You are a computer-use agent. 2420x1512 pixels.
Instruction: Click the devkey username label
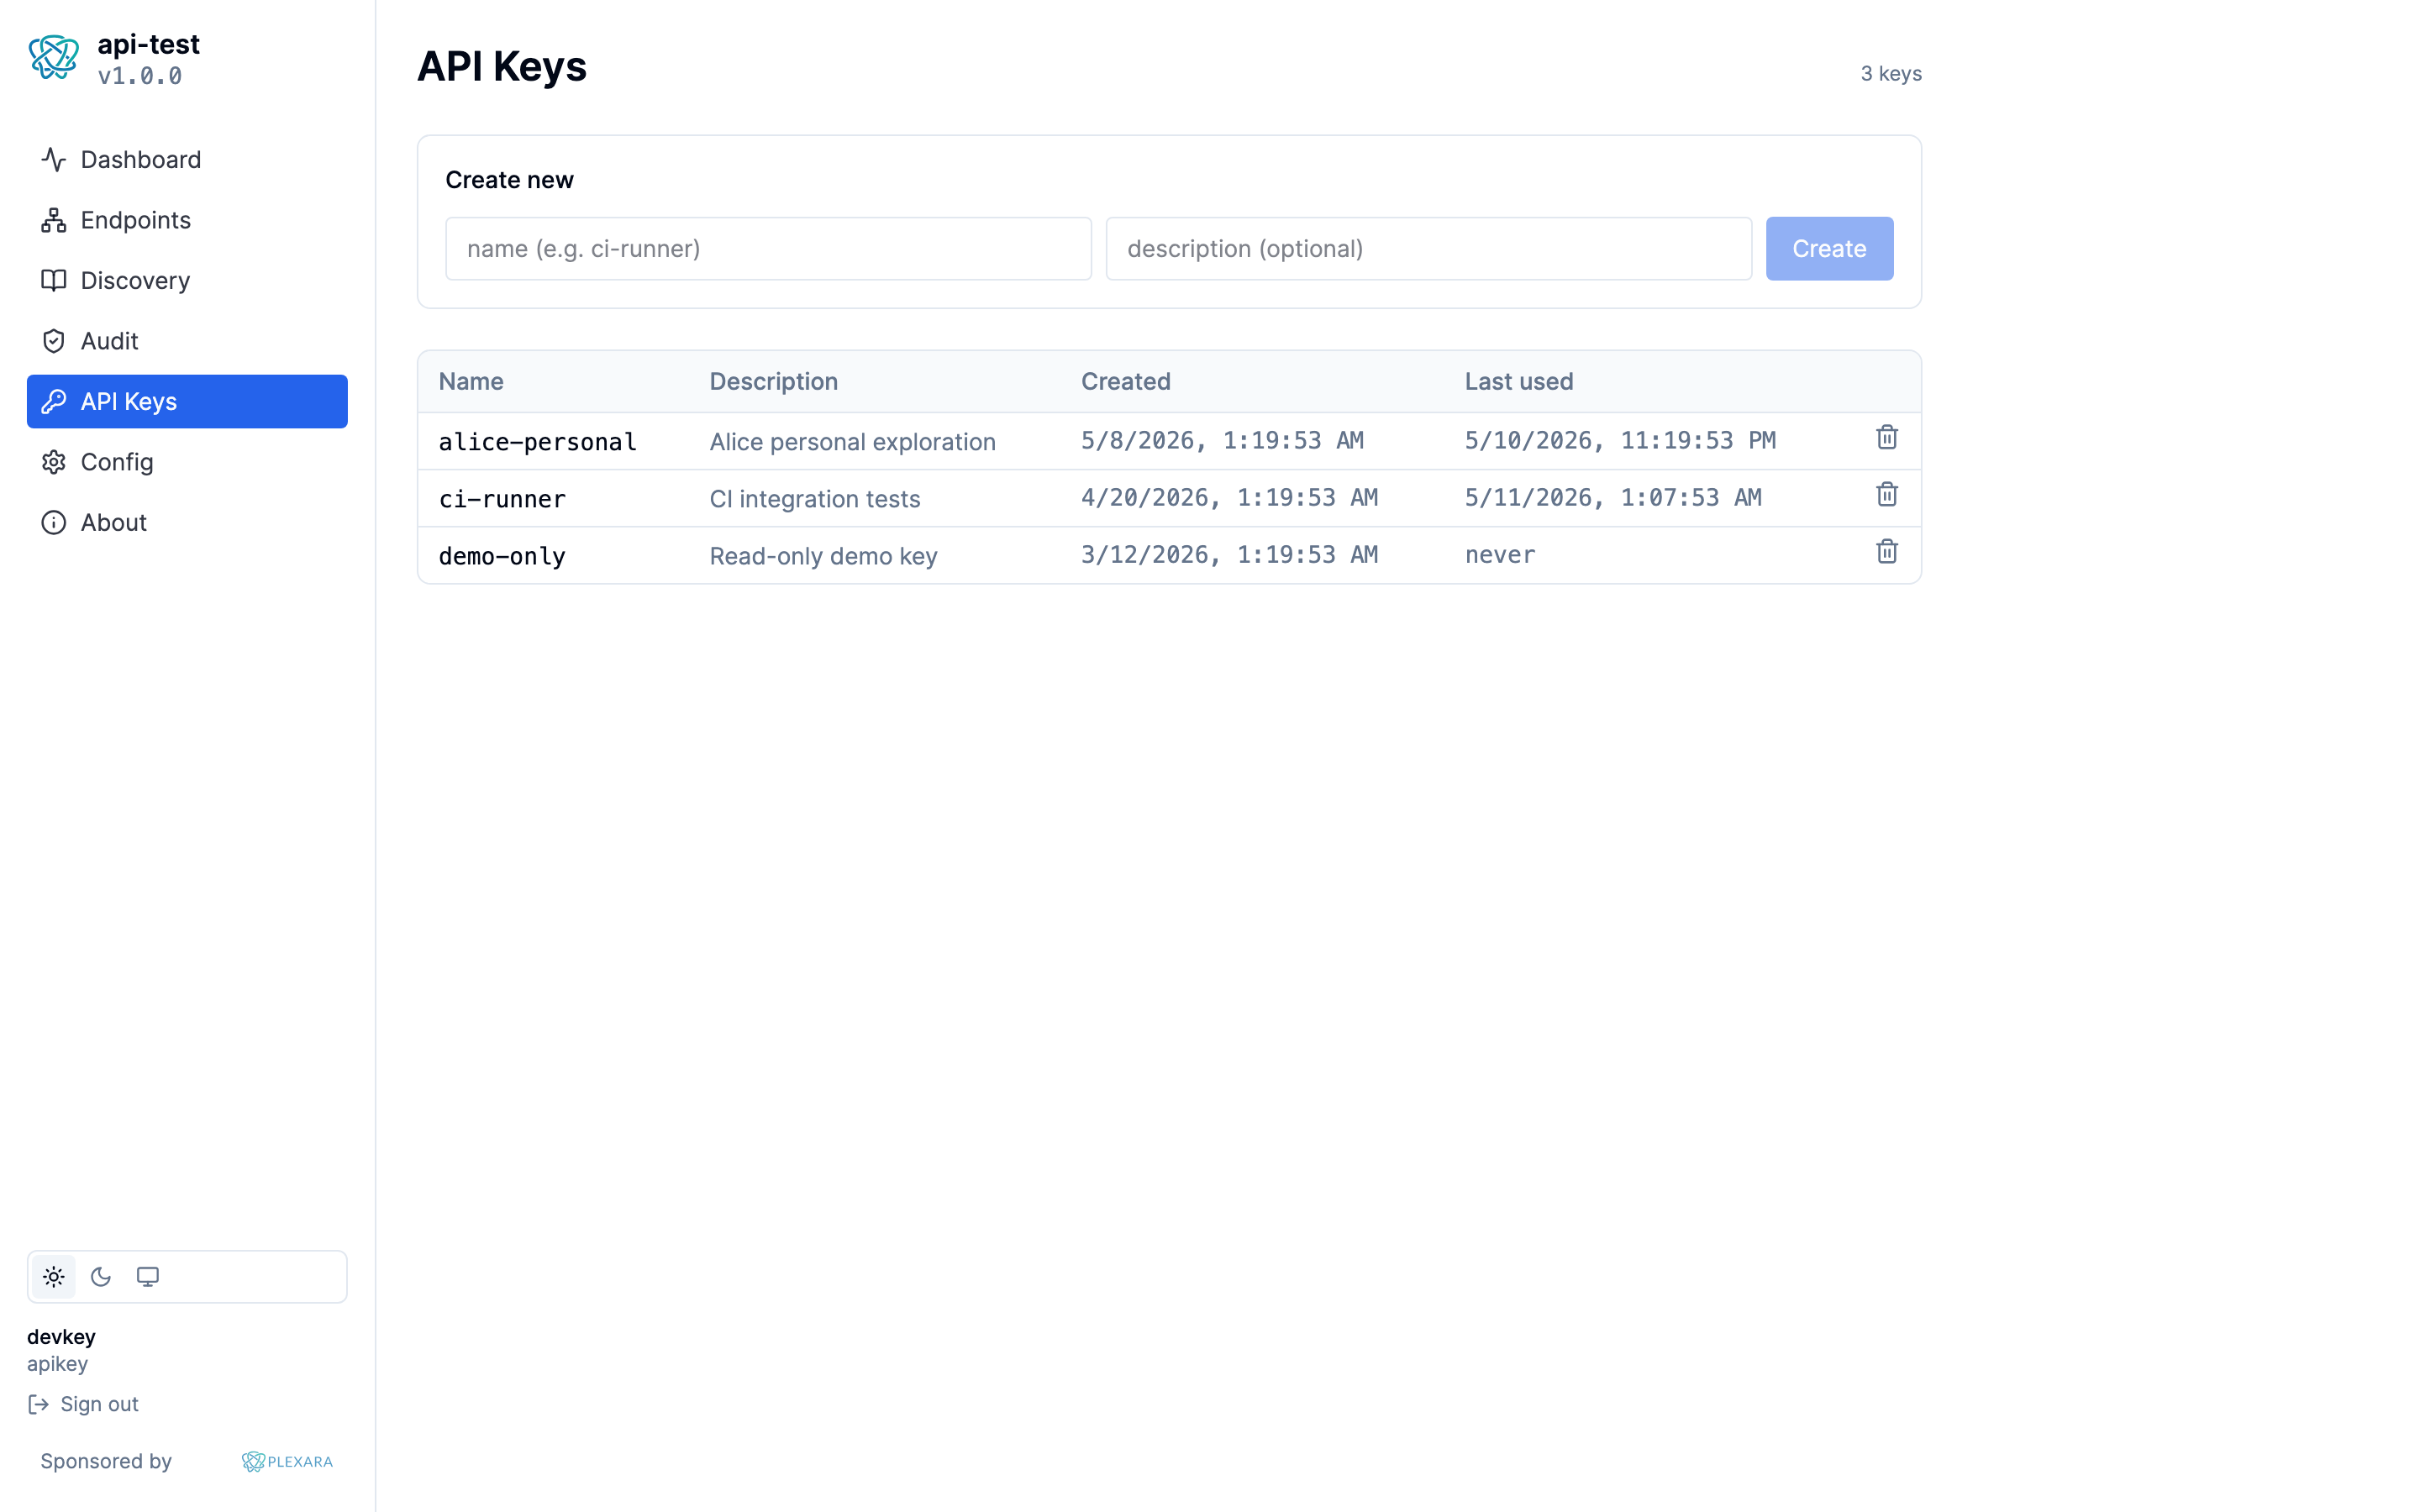click(61, 1337)
